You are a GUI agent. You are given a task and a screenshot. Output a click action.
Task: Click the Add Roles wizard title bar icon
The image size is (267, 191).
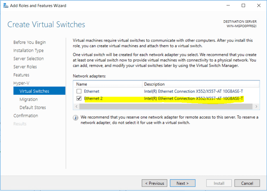[x=6, y=5]
